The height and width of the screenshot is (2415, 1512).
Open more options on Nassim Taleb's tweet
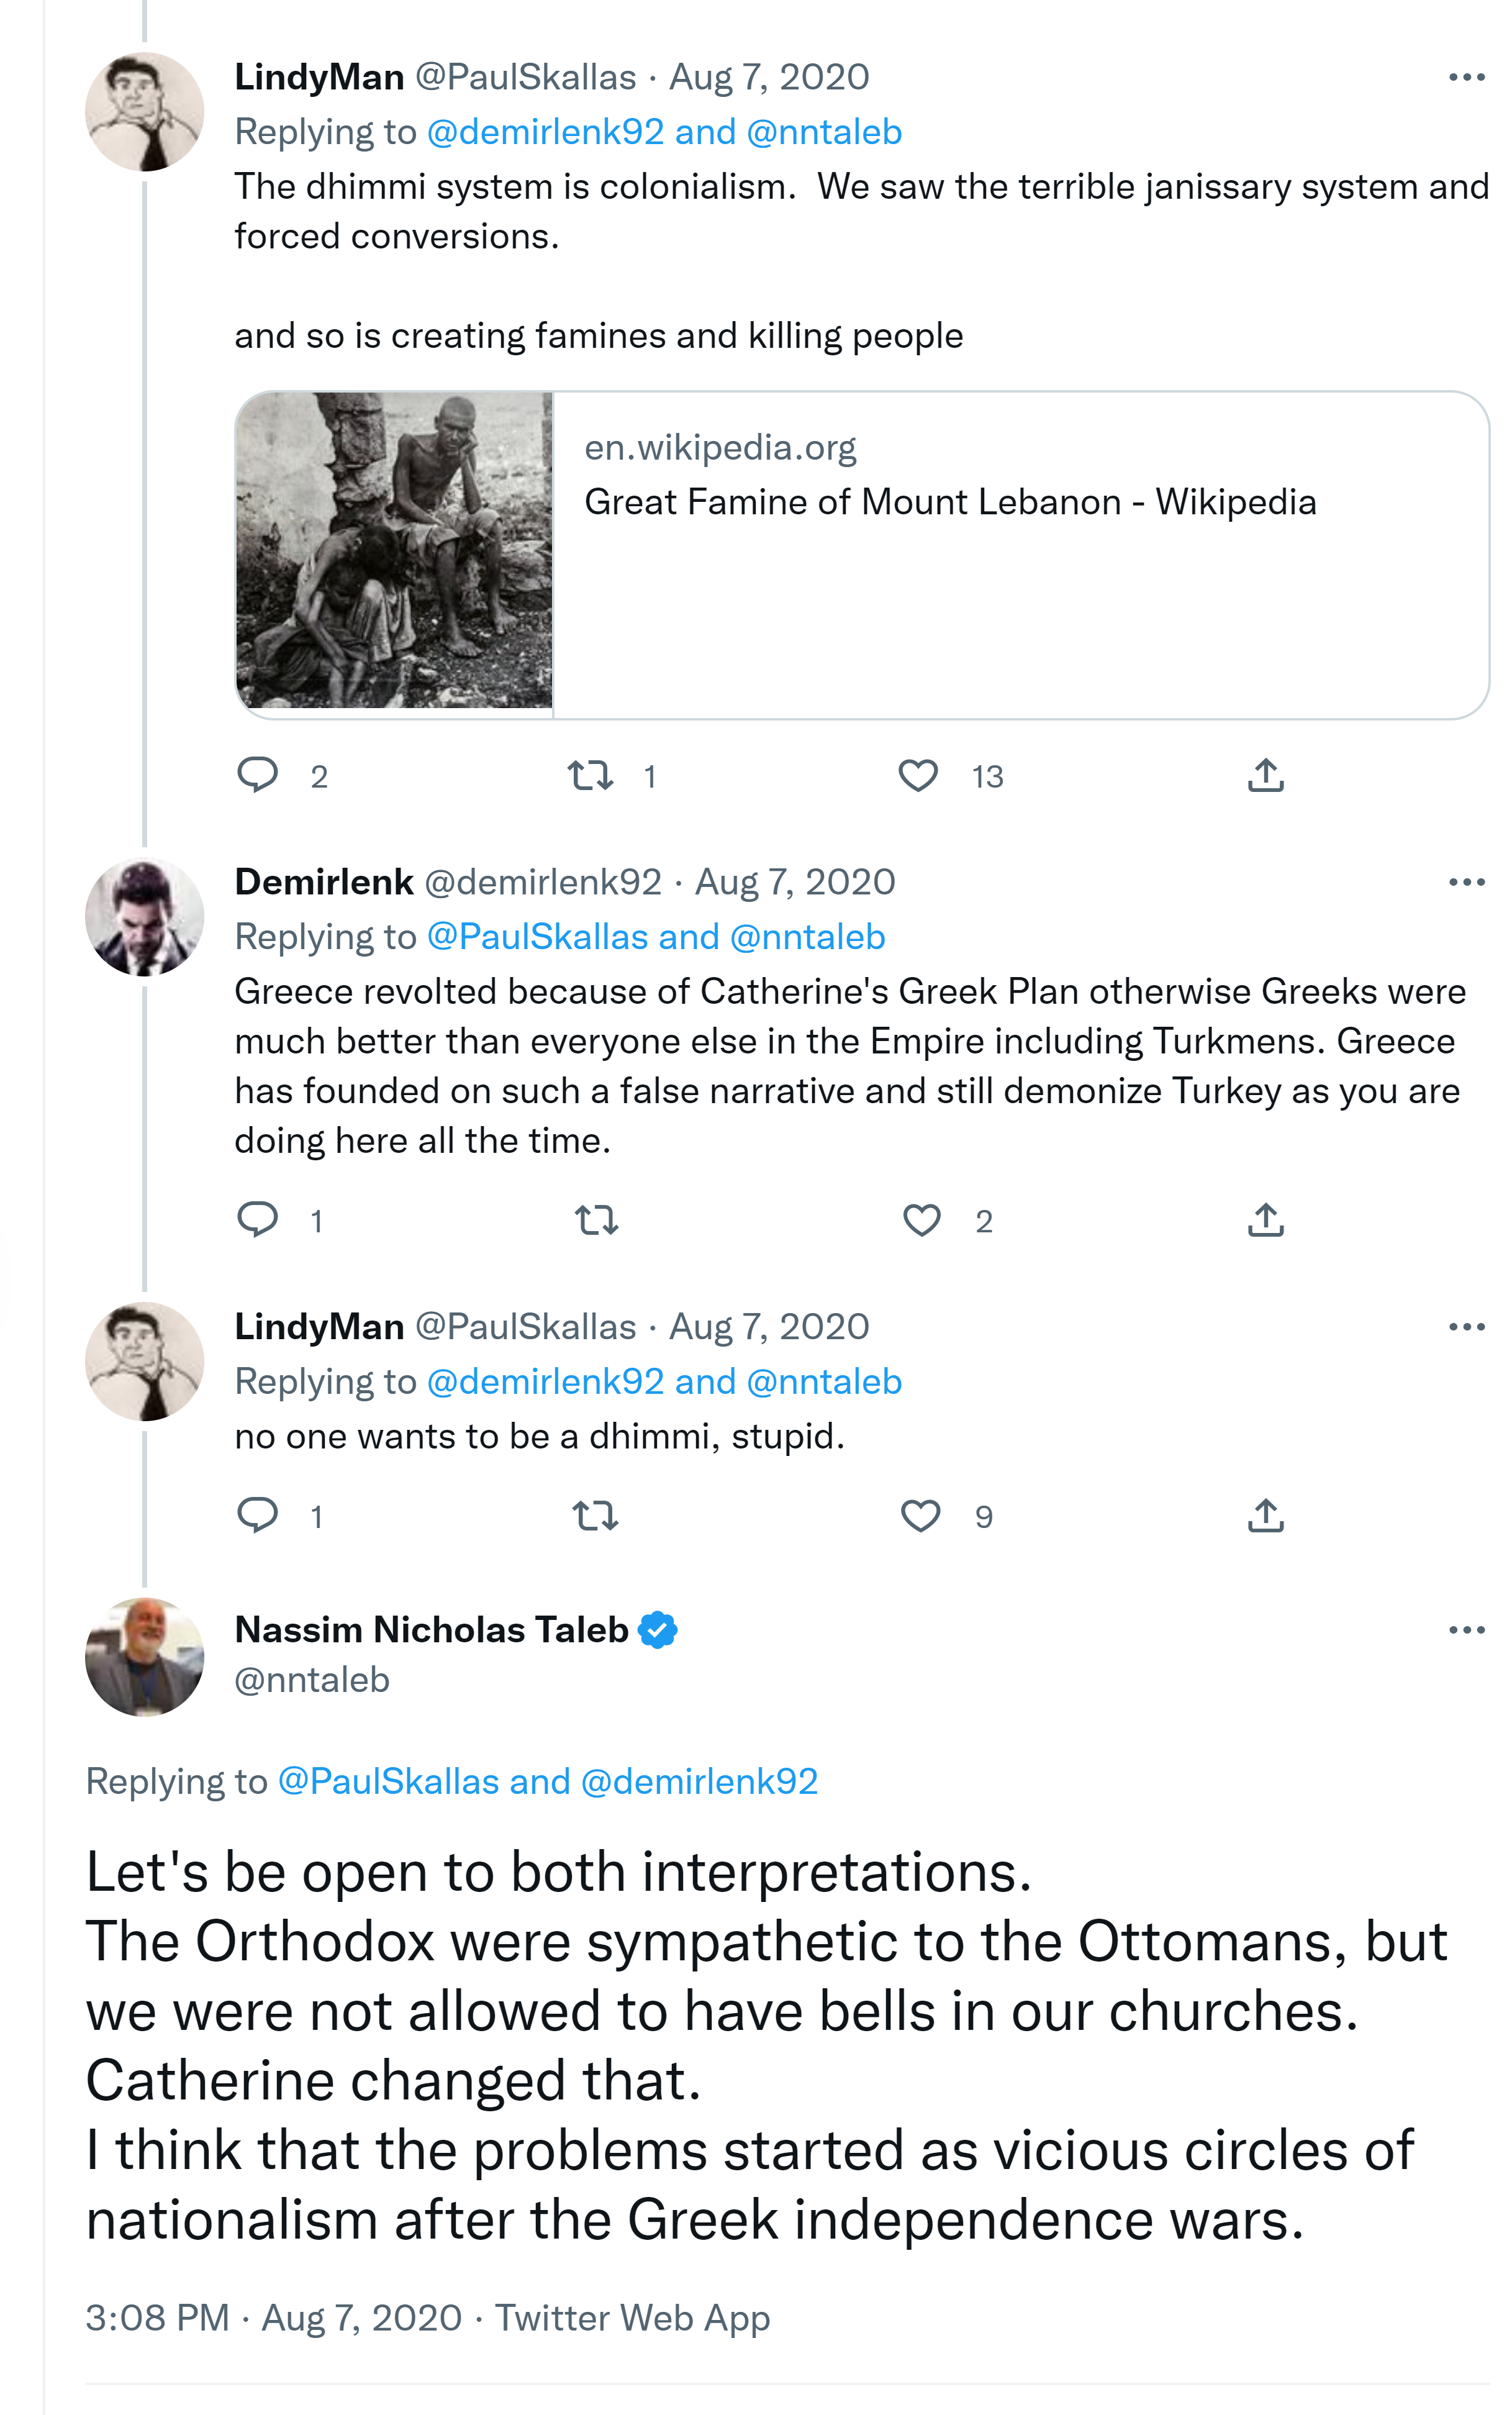pyautogui.click(x=1466, y=1630)
